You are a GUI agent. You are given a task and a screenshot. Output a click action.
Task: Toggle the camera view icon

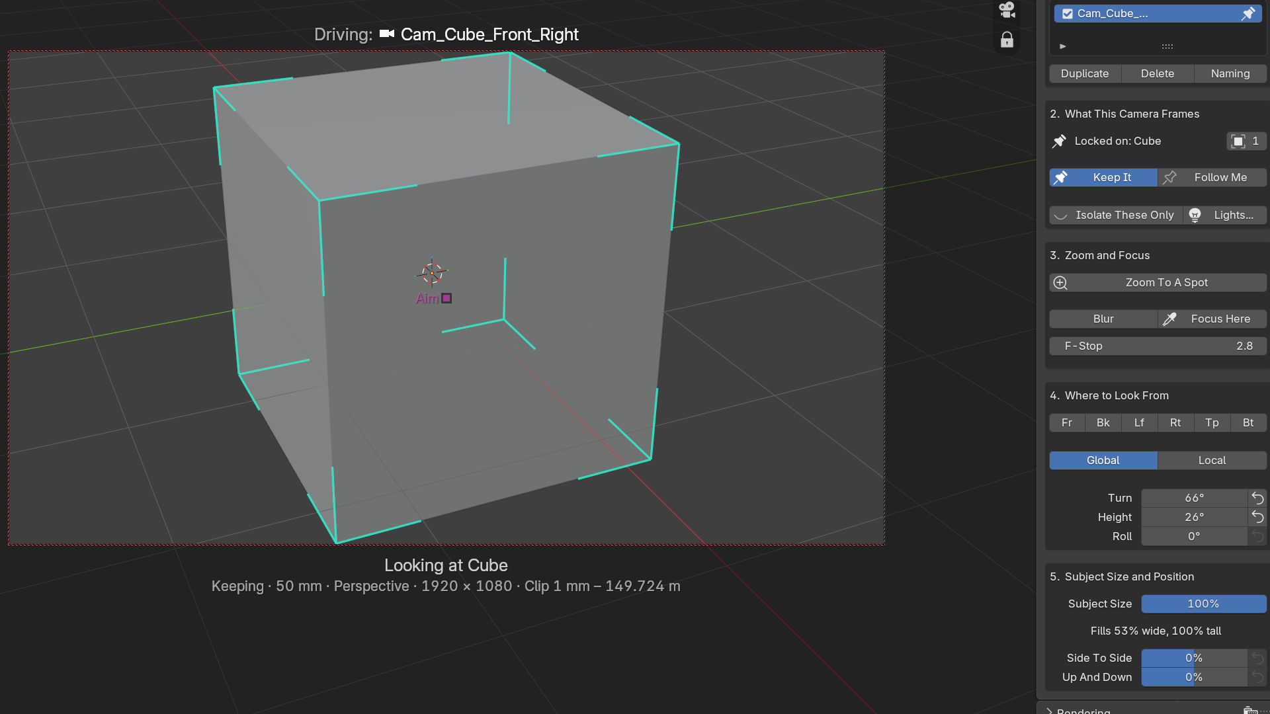point(1007,9)
